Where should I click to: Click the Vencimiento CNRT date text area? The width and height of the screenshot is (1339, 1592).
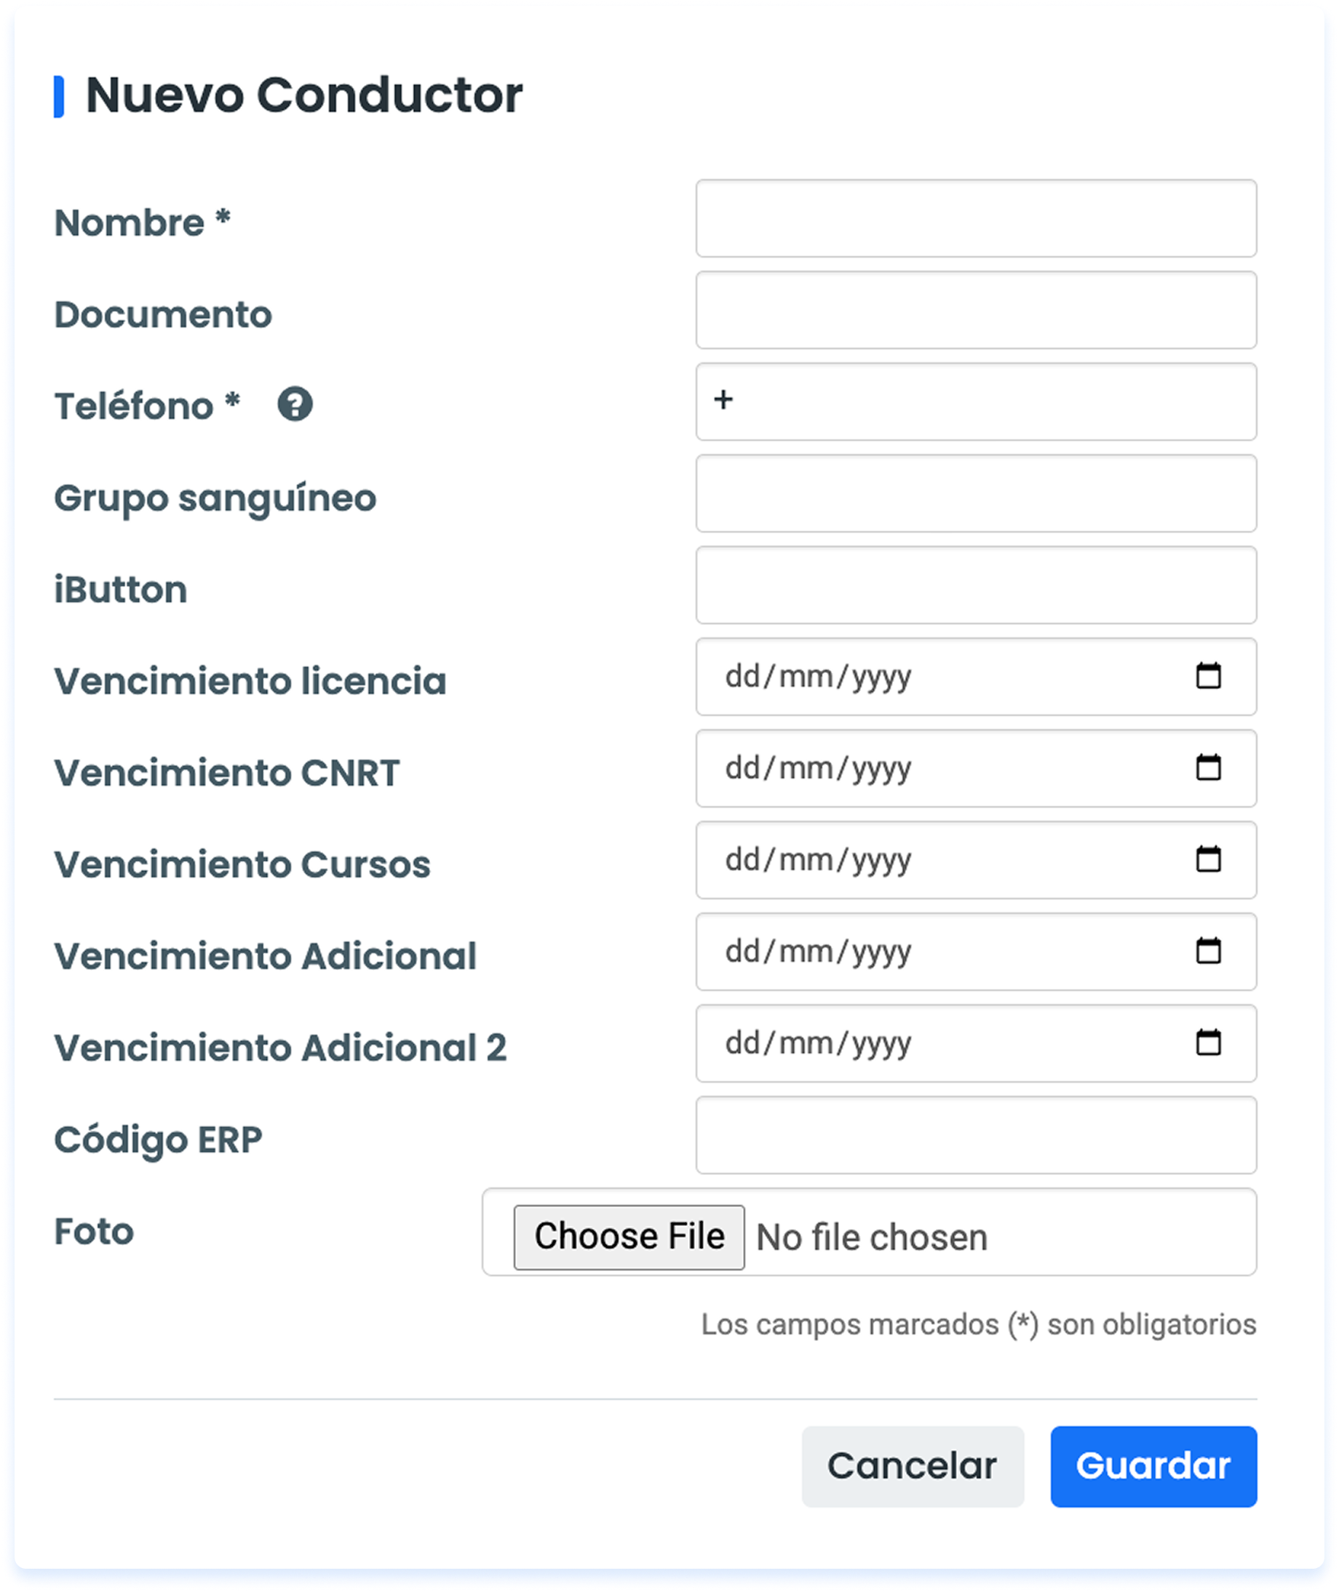pos(820,768)
